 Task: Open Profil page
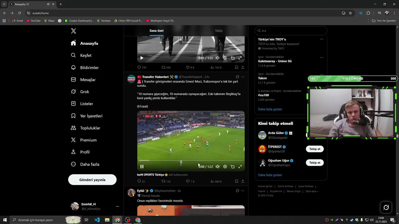(x=80, y=152)
